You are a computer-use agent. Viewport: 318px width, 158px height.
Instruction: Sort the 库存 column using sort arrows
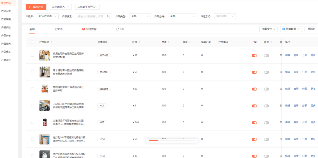tap(169, 42)
